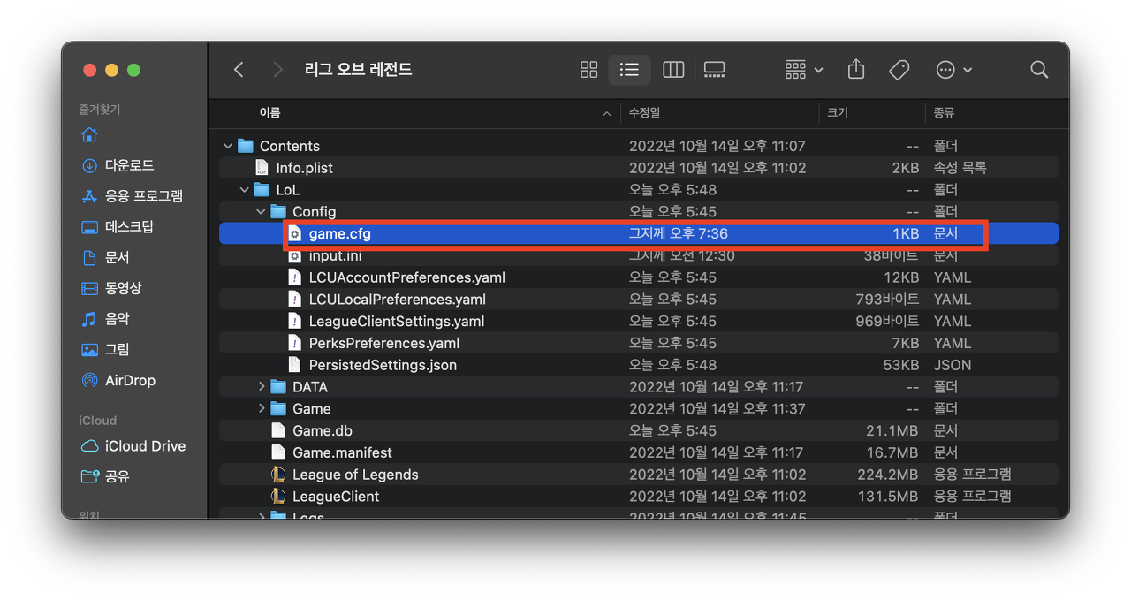
Task: Click the Share toolbar icon
Action: tap(856, 70)
